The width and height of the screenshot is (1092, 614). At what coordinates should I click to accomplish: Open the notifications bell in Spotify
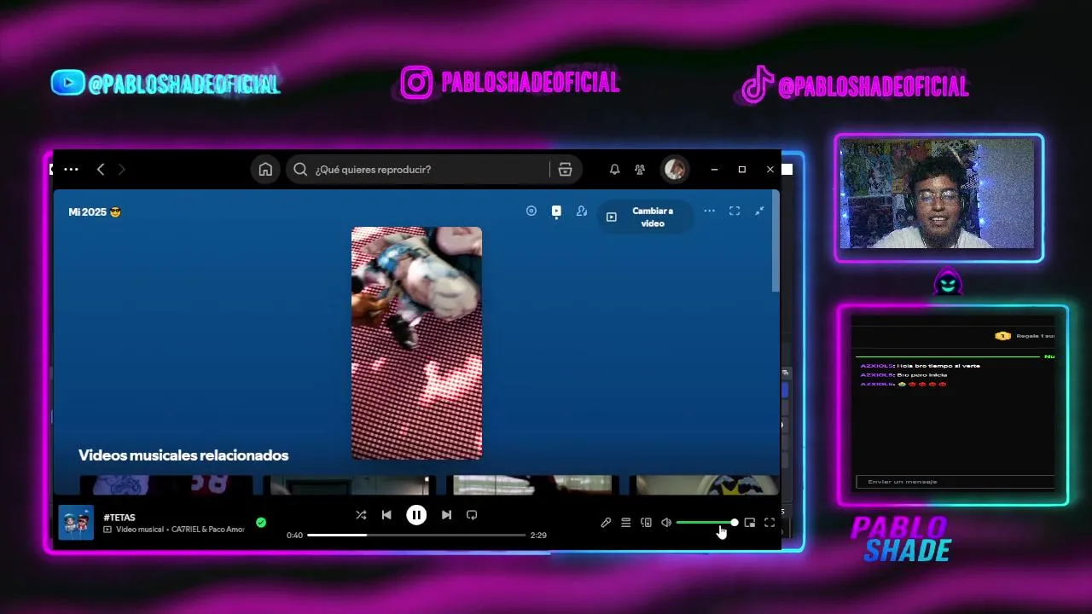(614, 170)
